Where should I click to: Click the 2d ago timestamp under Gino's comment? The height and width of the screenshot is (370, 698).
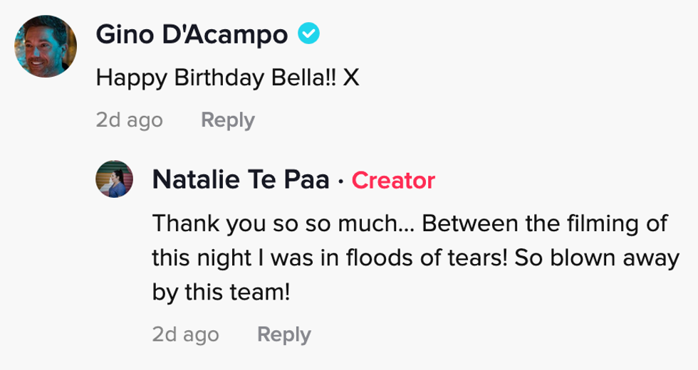(x=129, y=120)
